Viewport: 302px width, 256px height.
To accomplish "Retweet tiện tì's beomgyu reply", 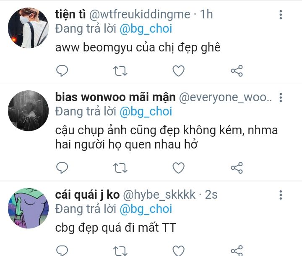I will [x=120, y=71].
